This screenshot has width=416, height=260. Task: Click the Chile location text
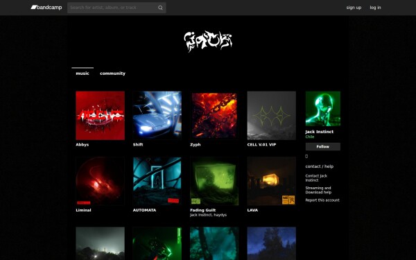310,137
